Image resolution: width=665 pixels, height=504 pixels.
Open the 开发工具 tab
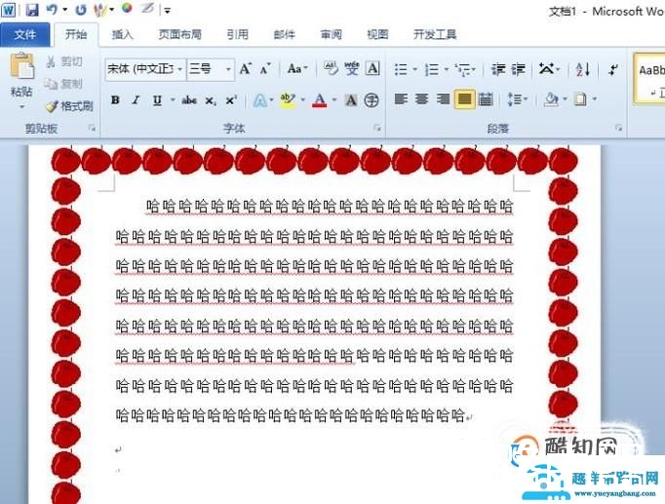(x=435, y=34)
